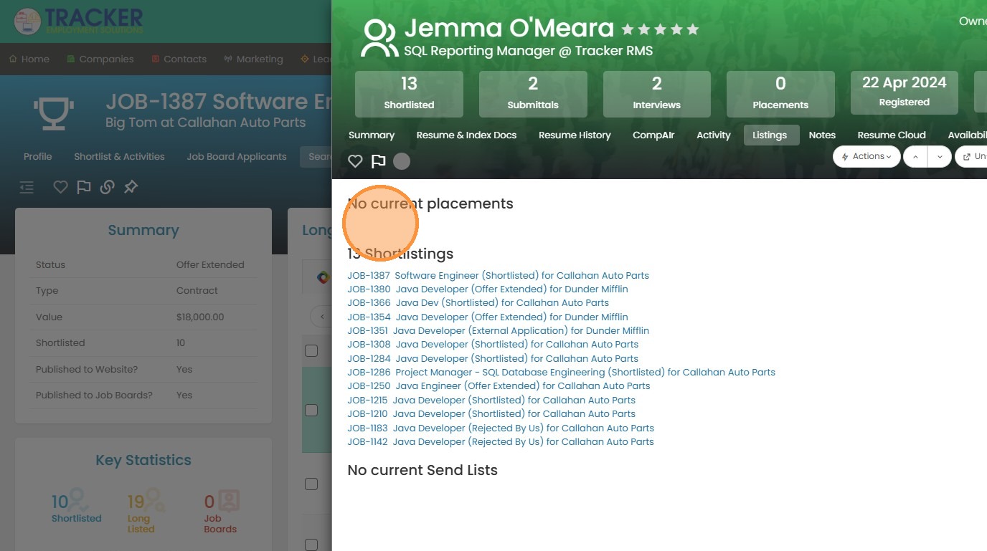
Task: Open the Notes tab
Action: [x=822, y=135]
